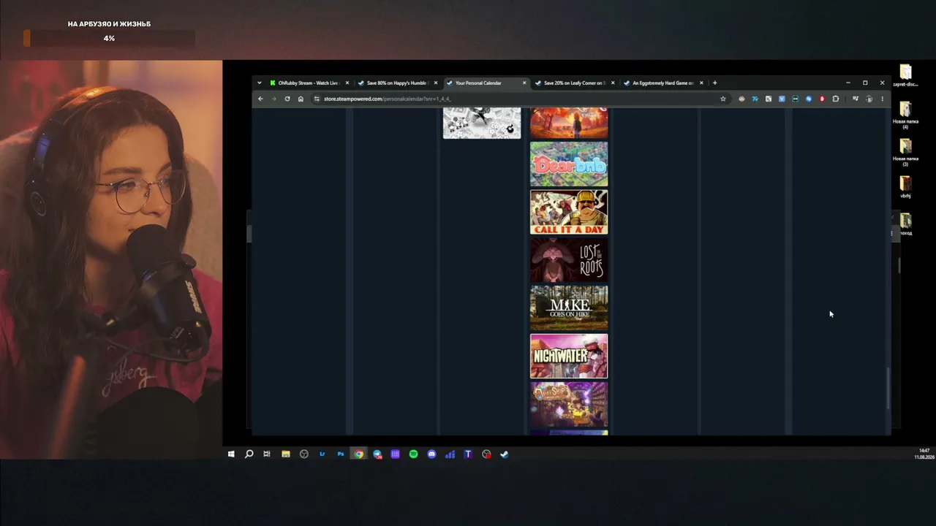Open Discord from the taskbar

[x=431, y=454]
